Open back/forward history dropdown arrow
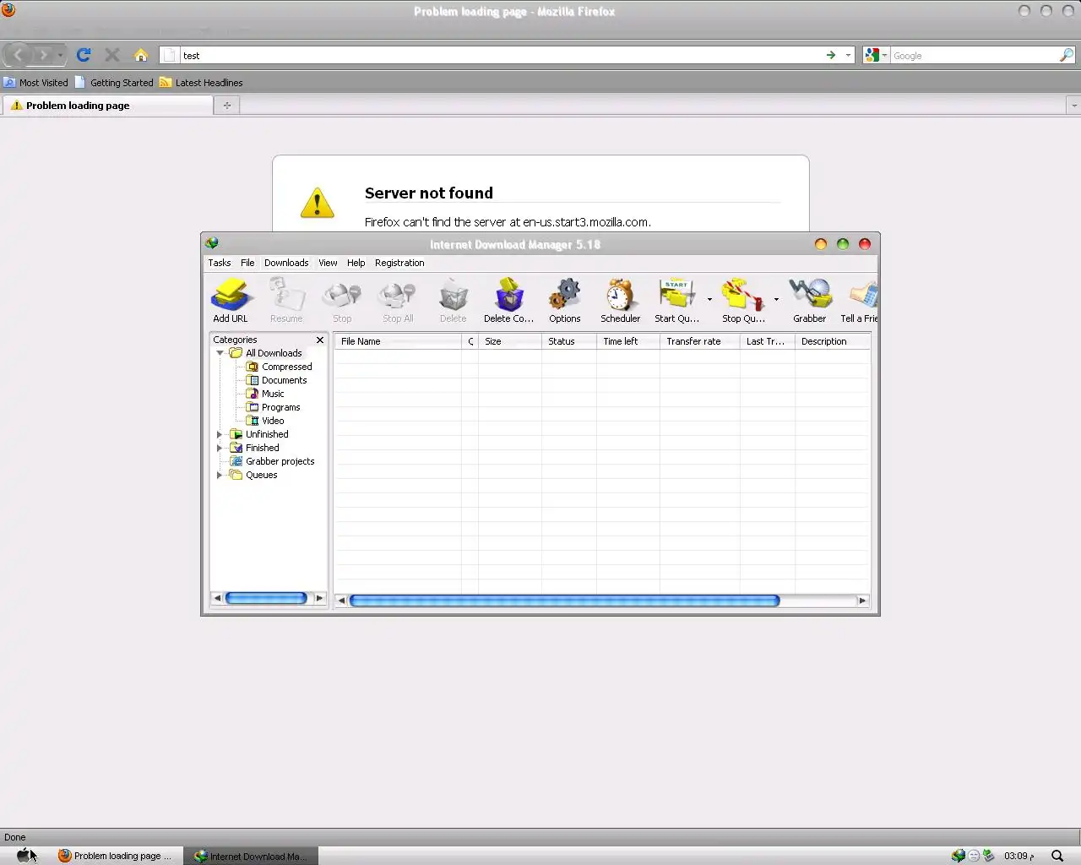 (60, 55)
